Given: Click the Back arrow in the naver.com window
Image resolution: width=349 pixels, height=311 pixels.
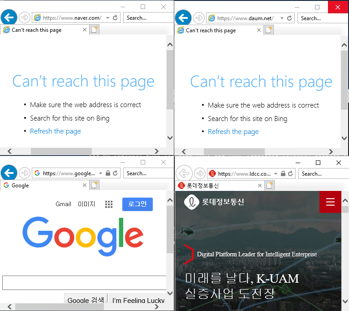Looking at the screenshot, I should (x=9, y=17).
